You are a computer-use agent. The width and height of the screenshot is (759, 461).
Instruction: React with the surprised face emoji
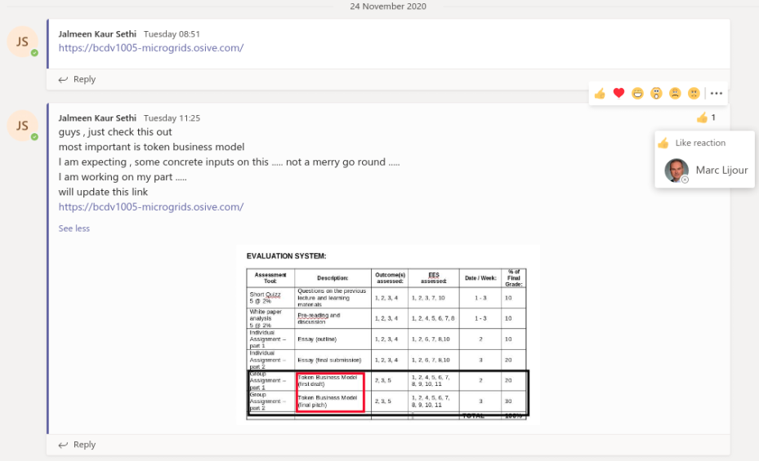point(656,93)
